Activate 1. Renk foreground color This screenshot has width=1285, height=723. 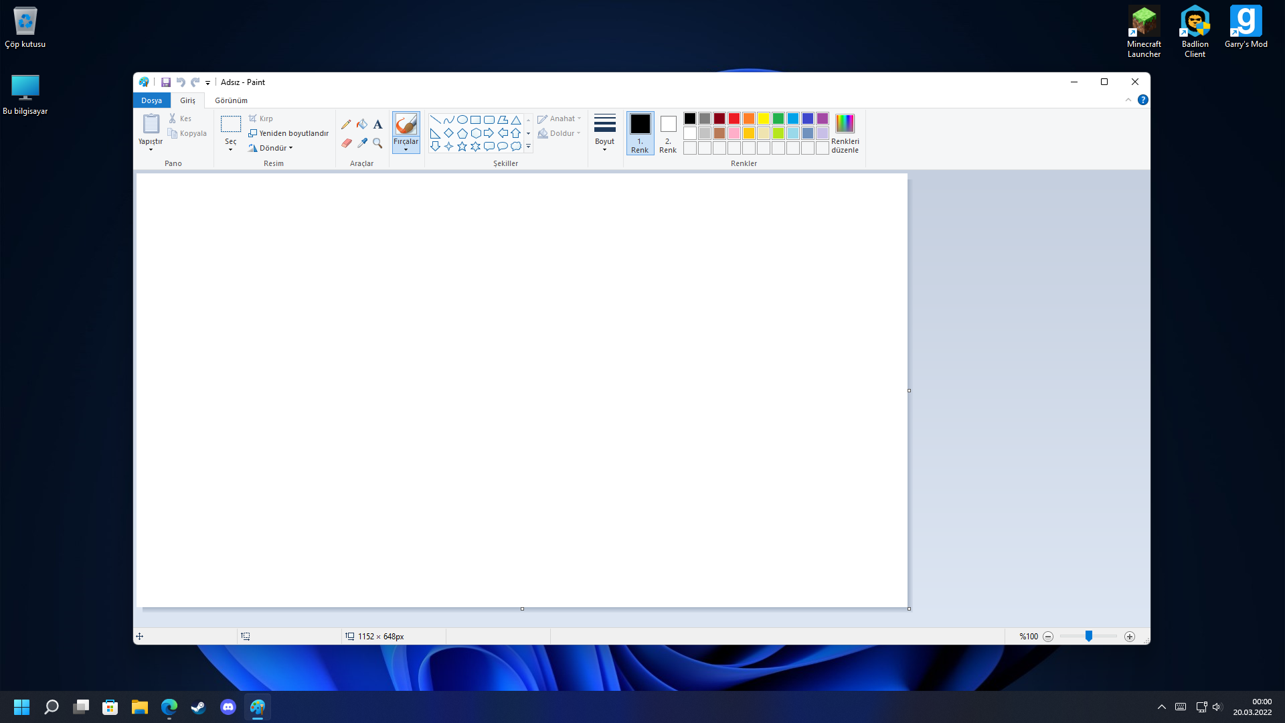pos(640,133)
